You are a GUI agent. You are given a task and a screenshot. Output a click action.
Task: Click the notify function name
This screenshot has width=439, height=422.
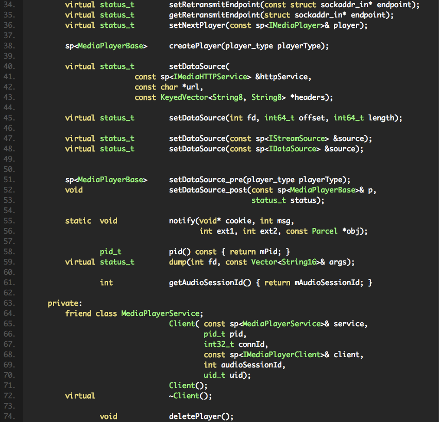pyautogui.click(x=182, y=221)
